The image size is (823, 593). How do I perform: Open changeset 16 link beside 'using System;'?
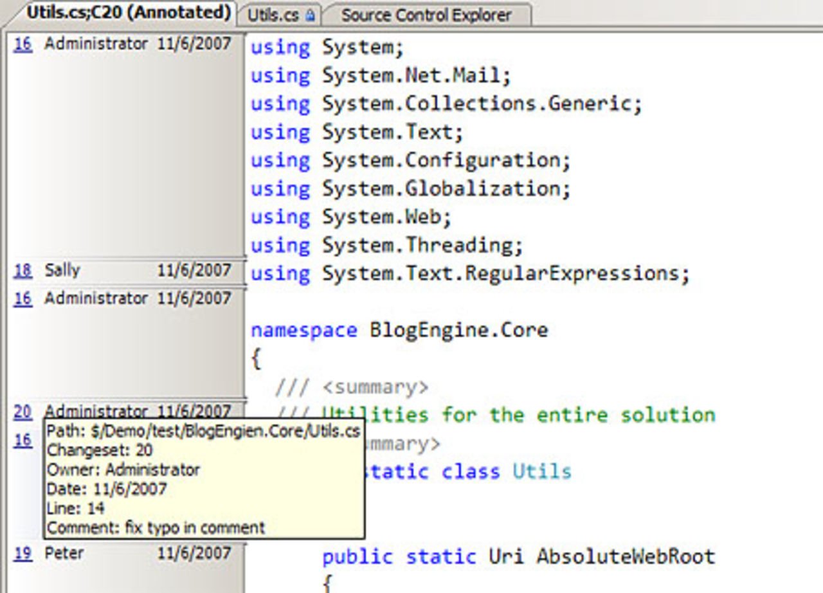[x=23, y=44]
